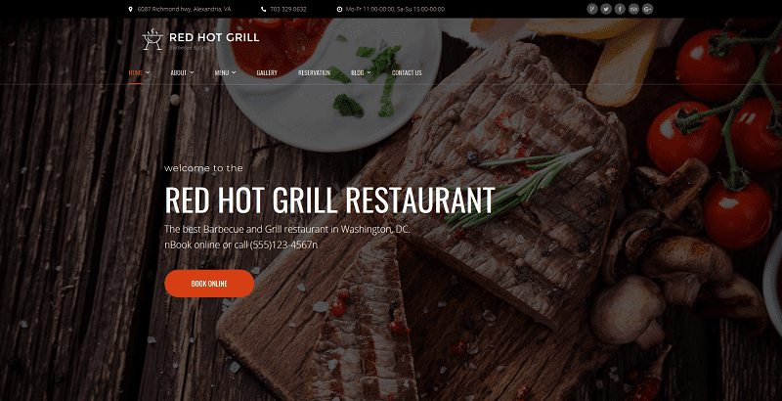Open the Facebook social icon
The width and height of the screenshot is (782, 401).
click(x=620, y=9)
